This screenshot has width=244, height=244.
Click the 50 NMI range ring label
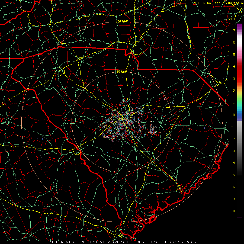click(x=122, y=72)
